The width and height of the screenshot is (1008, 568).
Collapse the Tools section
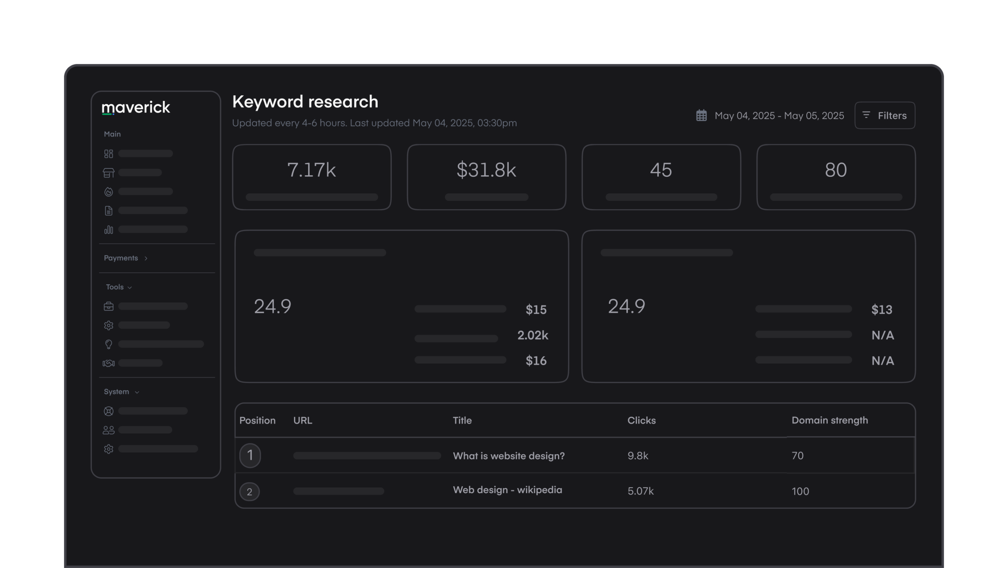tap(130, 287)
